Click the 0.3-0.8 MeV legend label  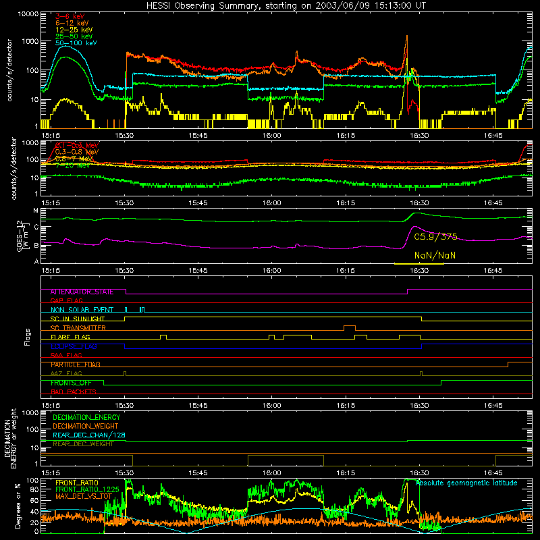[77, 152]
